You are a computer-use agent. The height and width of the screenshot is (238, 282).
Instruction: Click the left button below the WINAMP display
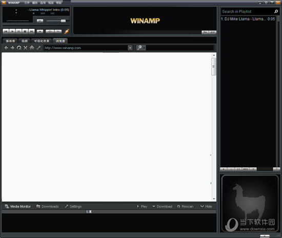tap(205, 32)
